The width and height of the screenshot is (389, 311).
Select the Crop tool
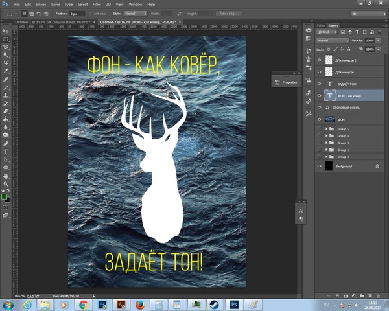click(6, 63)
